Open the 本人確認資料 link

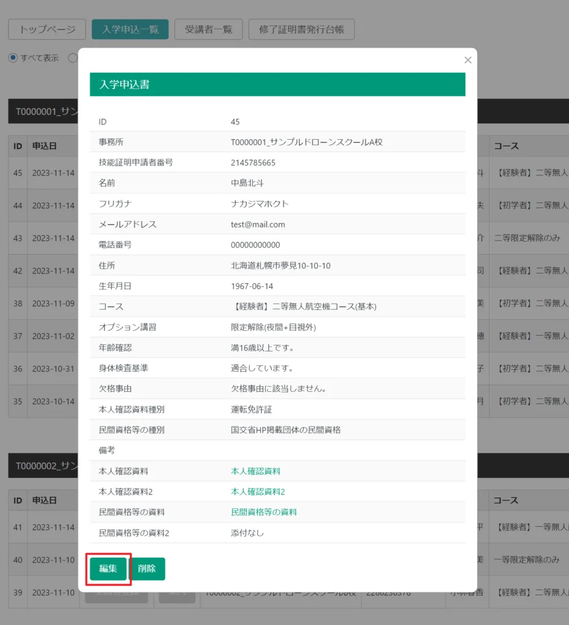(255, 471)
